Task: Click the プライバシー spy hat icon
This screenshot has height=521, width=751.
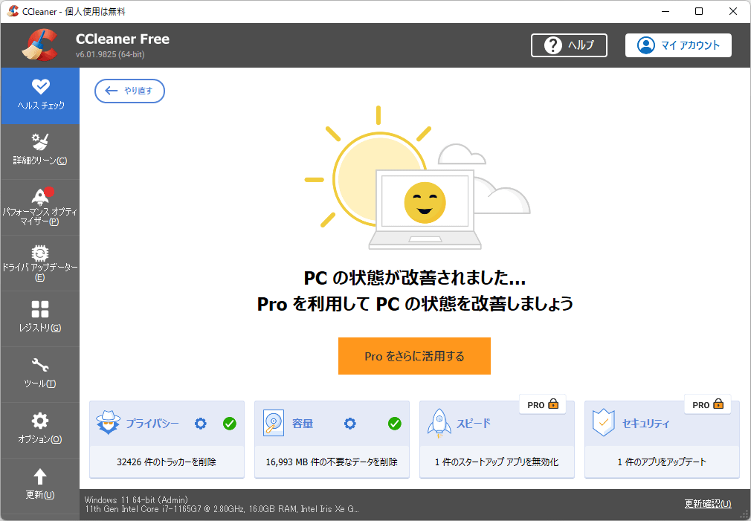Action: click(x=108, y=422)
